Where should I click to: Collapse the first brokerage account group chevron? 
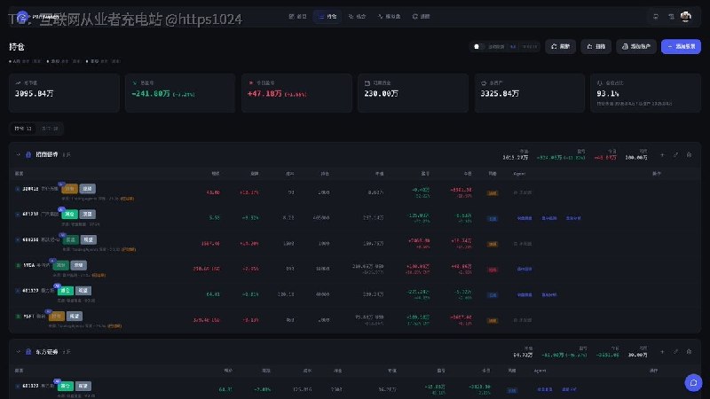[x=18, y=154]
